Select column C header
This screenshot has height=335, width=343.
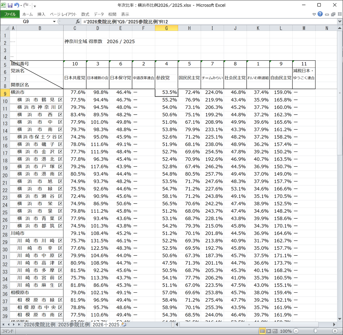point(75,28)
